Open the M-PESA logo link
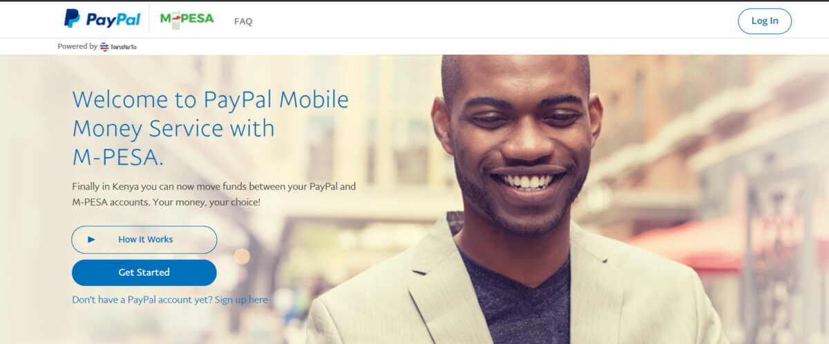 click(x=187, y=19)
